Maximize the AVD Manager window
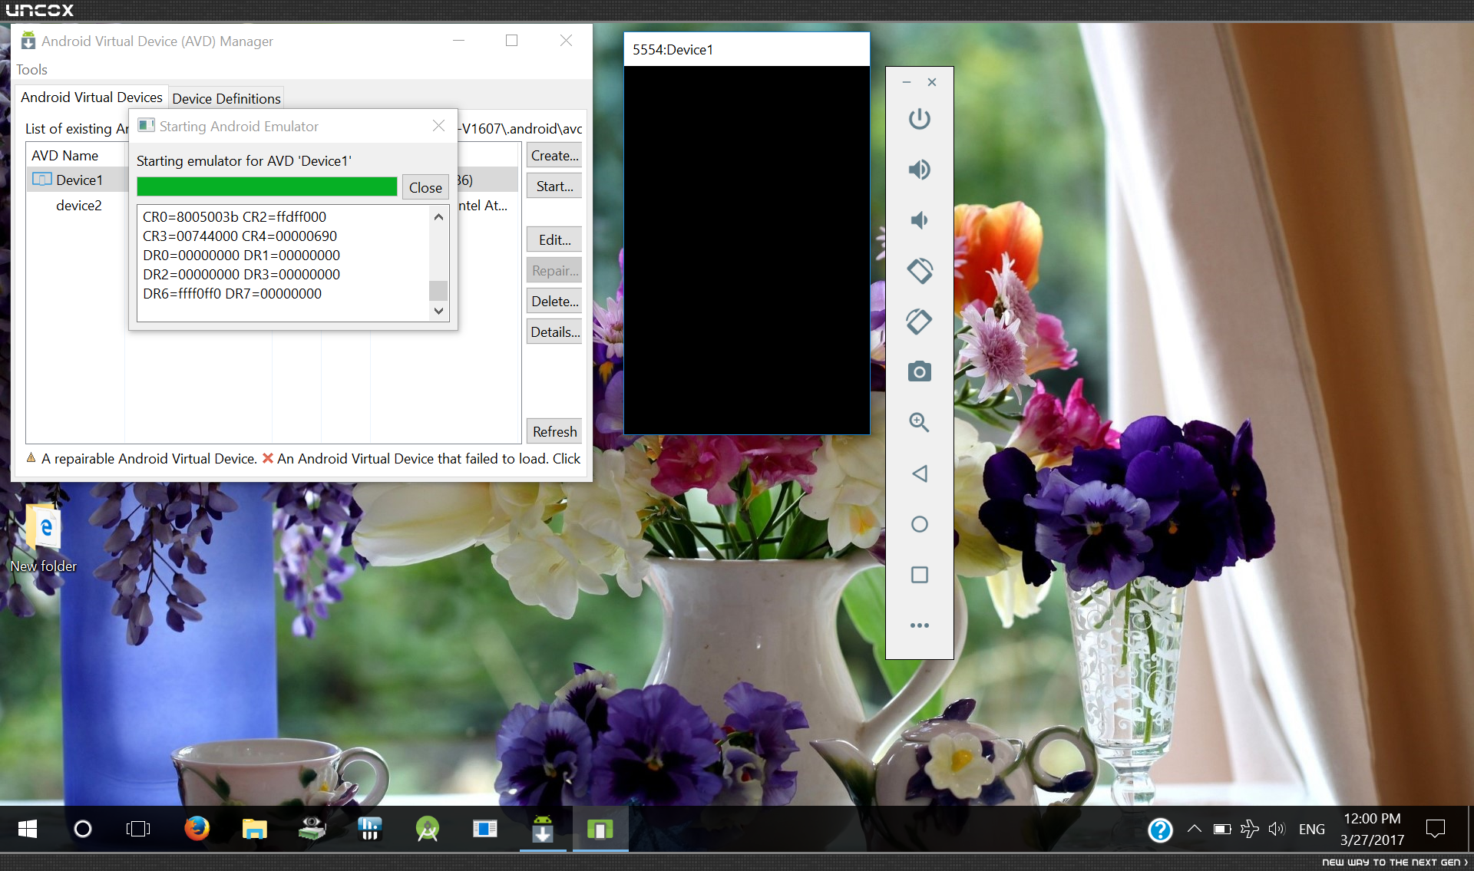Viewport: 1474px width, 871px height. pyautogui.click(x=511, y=41)
